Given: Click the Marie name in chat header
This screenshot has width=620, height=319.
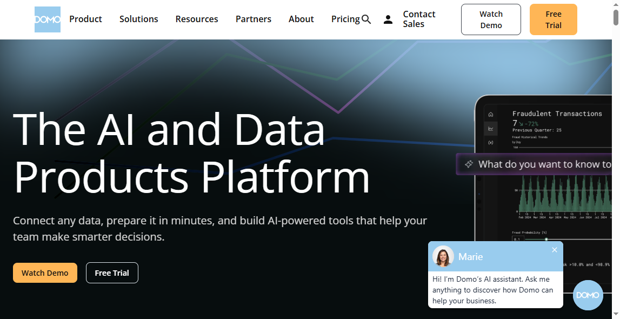Looking at the screenshot, I should click(x=470, y=256).
